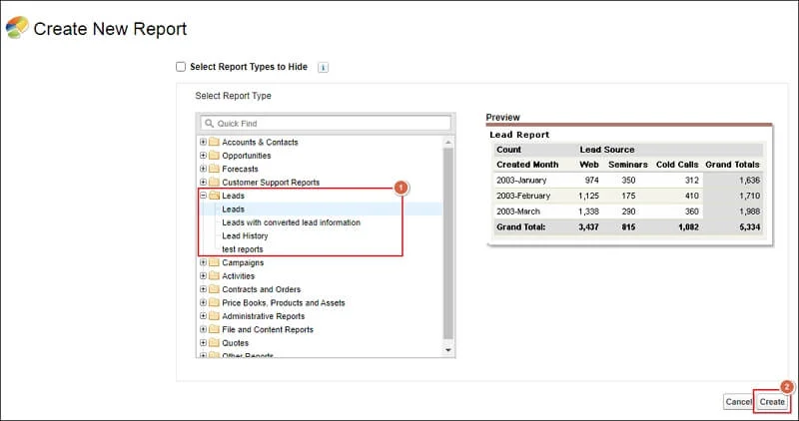Click the Activities folder icon
Image resolution: width=799 pixels, height=421 pixels.
214,275
